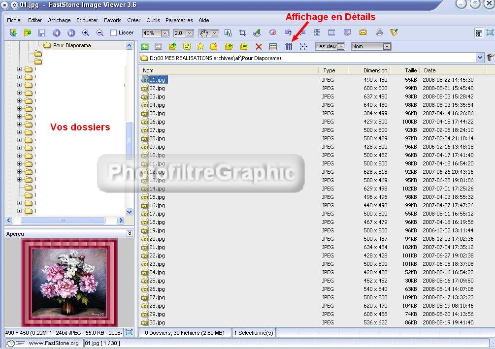Sort files by Taille column header
495x349 pixels.
411,70
